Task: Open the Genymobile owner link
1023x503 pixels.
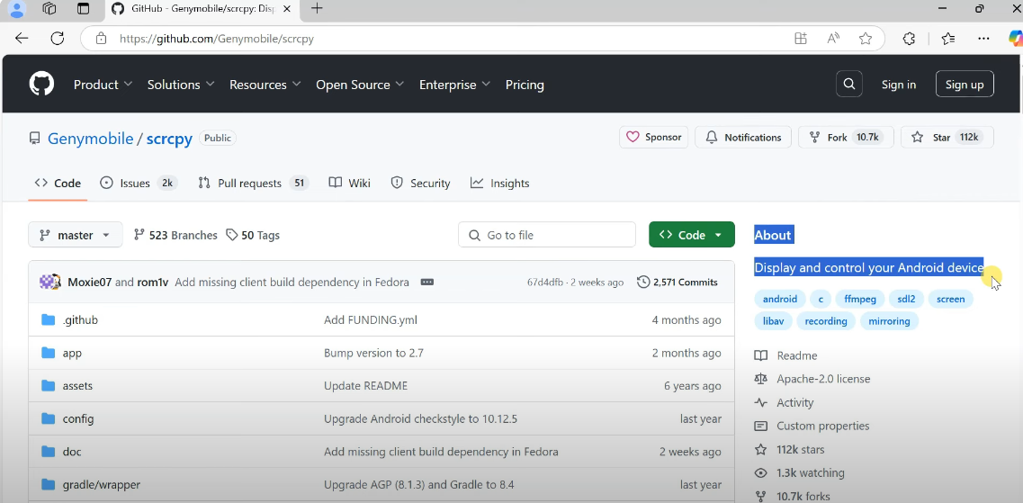Action: click(90, 139)
